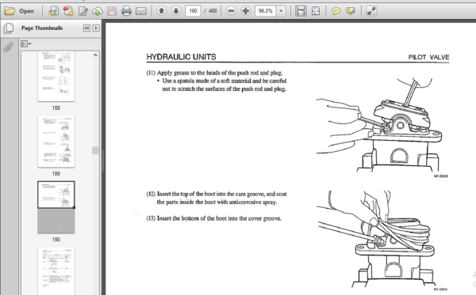Screen dimensions: 476x295
Task: Click the thumbnails panel scrollbar handle
Action: (95, 150)
